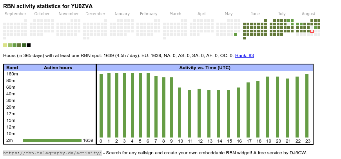Select the lone green day cell in May

[x=235, y=35]
